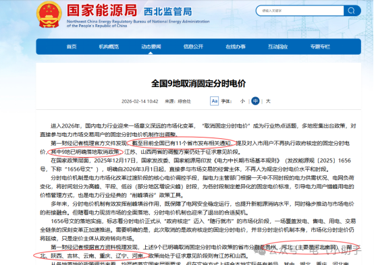Open the 机构概况 navigation item
The image size is (374, 265).
(109, 47)
